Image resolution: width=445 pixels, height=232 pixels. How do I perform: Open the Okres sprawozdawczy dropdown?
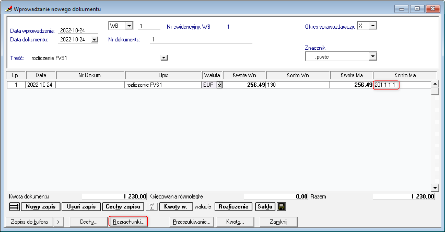pyautogui.click(x=373, y=26)
